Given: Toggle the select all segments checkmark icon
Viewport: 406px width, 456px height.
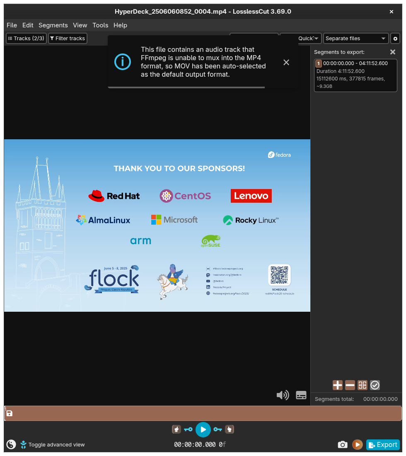Looking at the screenshot, I should coord(375,386).
